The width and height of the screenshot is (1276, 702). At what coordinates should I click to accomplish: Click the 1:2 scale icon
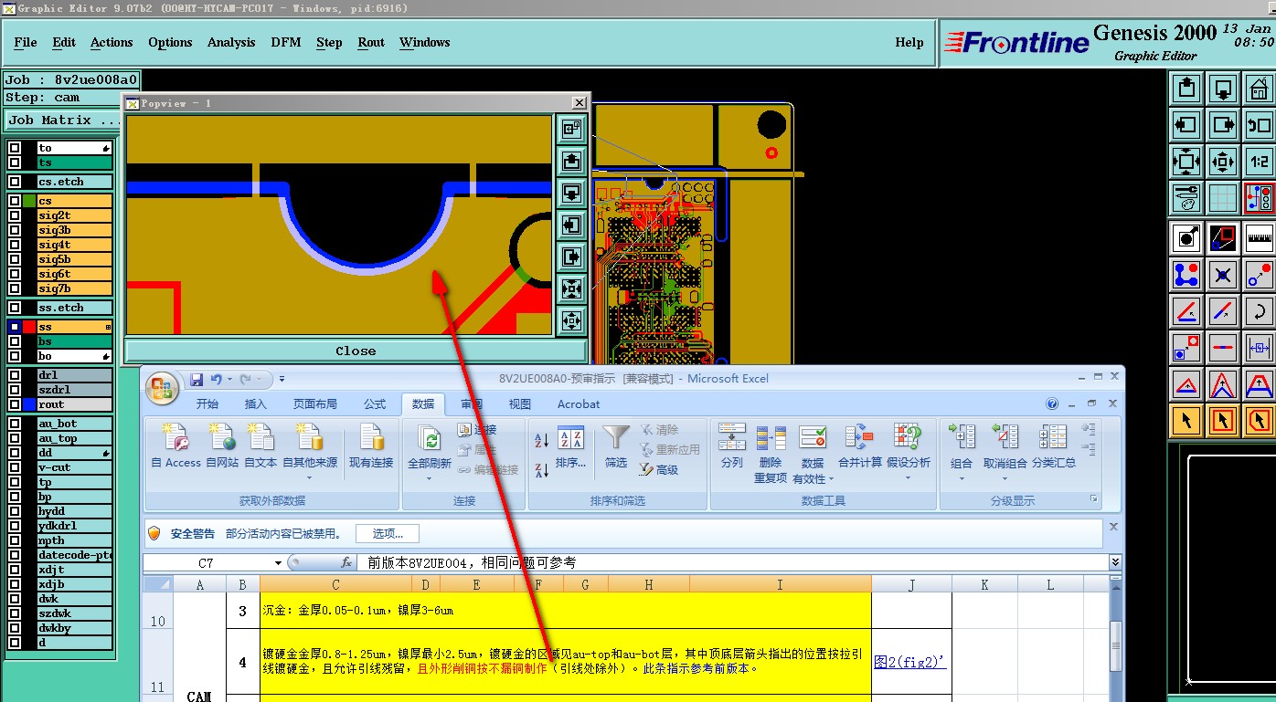tap(1260, 162)
